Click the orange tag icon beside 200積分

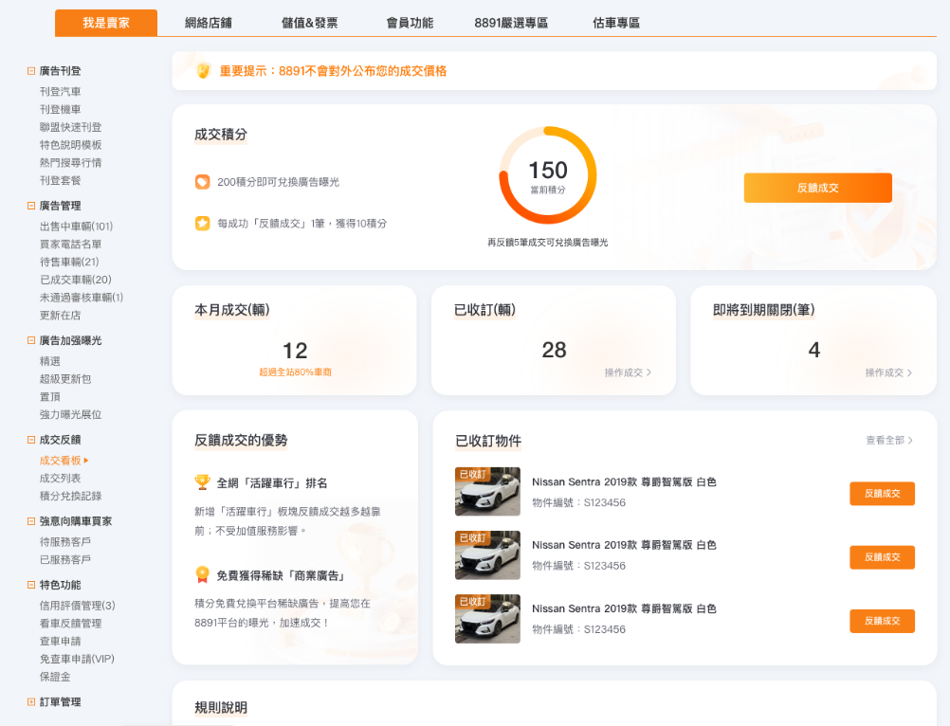(202, 182)
